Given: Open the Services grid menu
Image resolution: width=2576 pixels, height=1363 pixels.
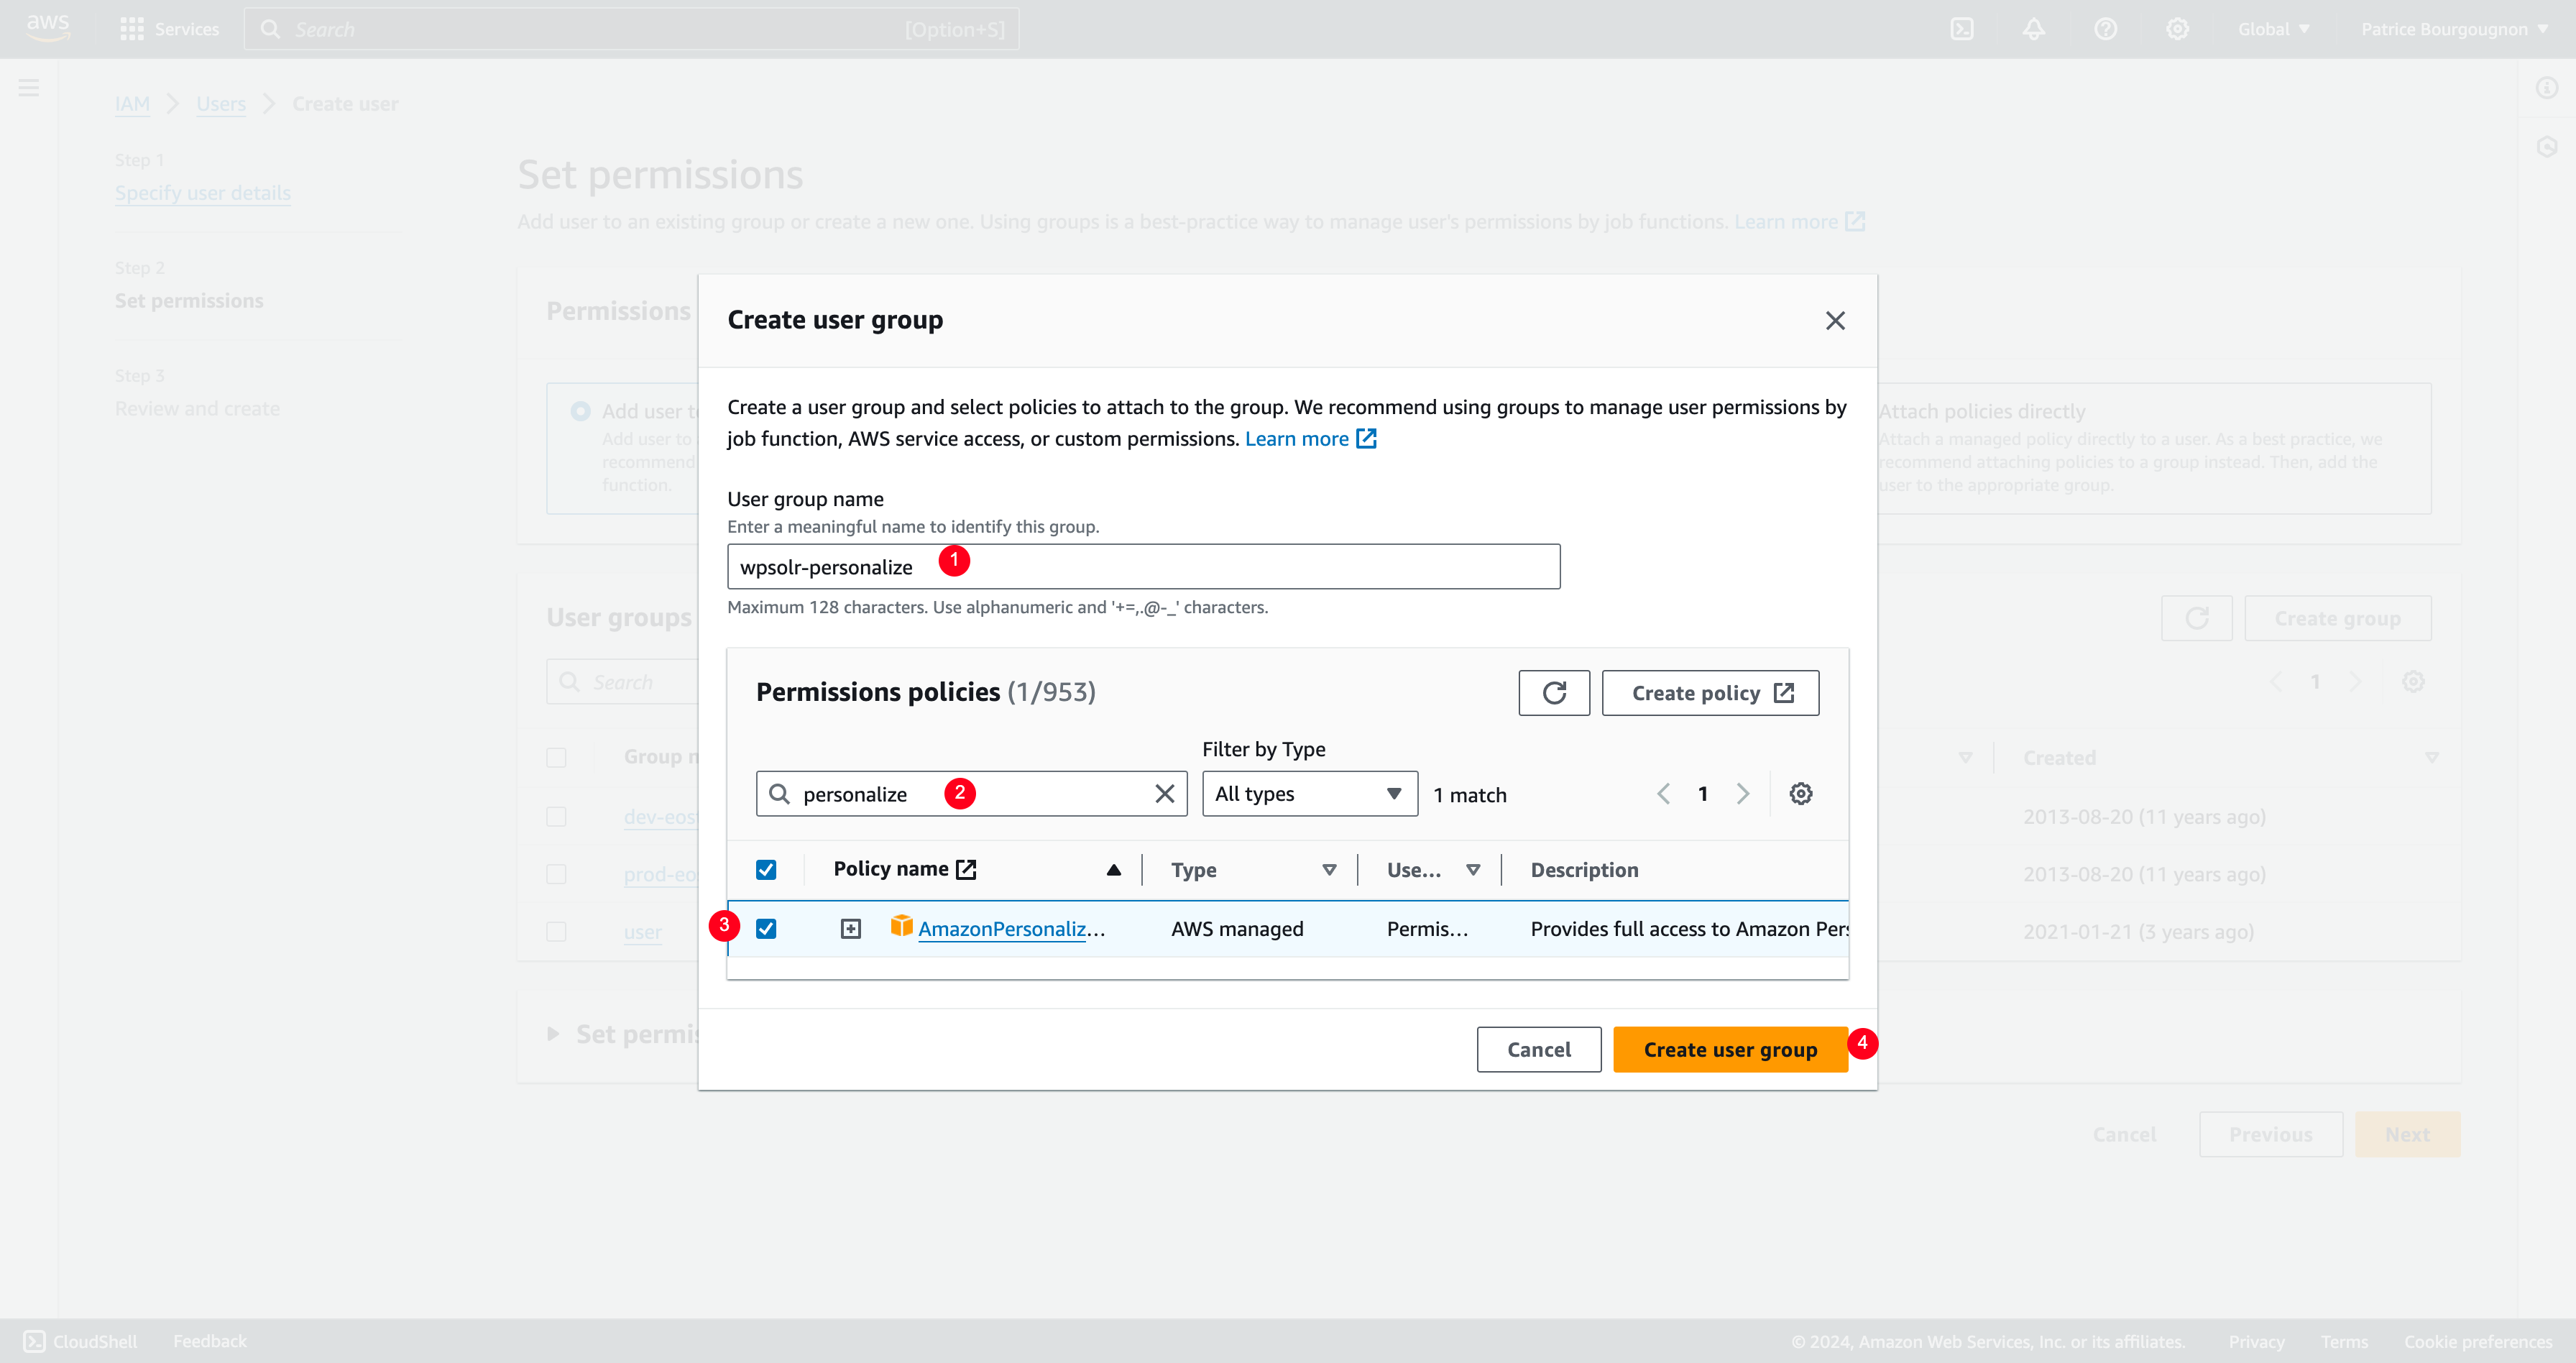Looking at the screenshot, I should 169,29.
